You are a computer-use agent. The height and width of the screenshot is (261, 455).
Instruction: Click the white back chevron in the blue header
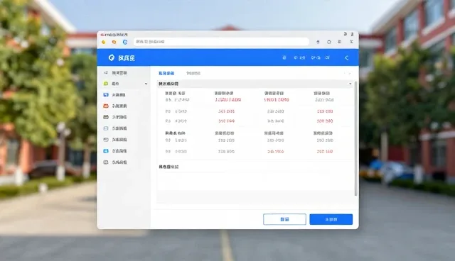pos(346,58)
